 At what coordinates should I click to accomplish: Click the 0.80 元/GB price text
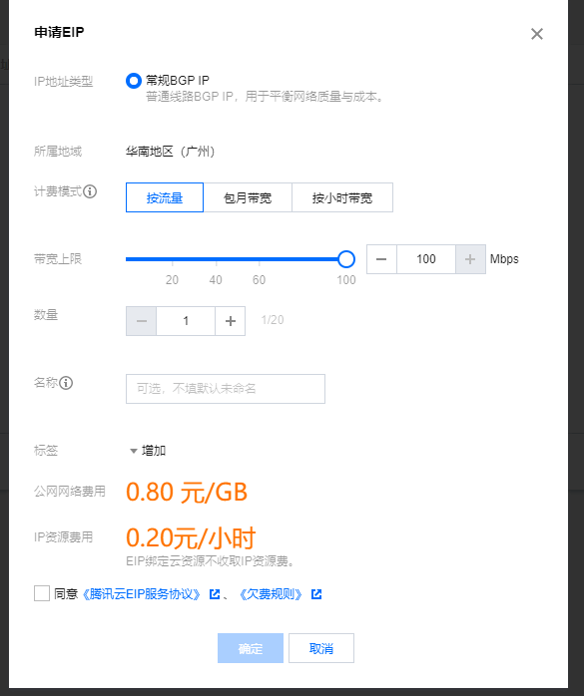(x=187, y=493)
